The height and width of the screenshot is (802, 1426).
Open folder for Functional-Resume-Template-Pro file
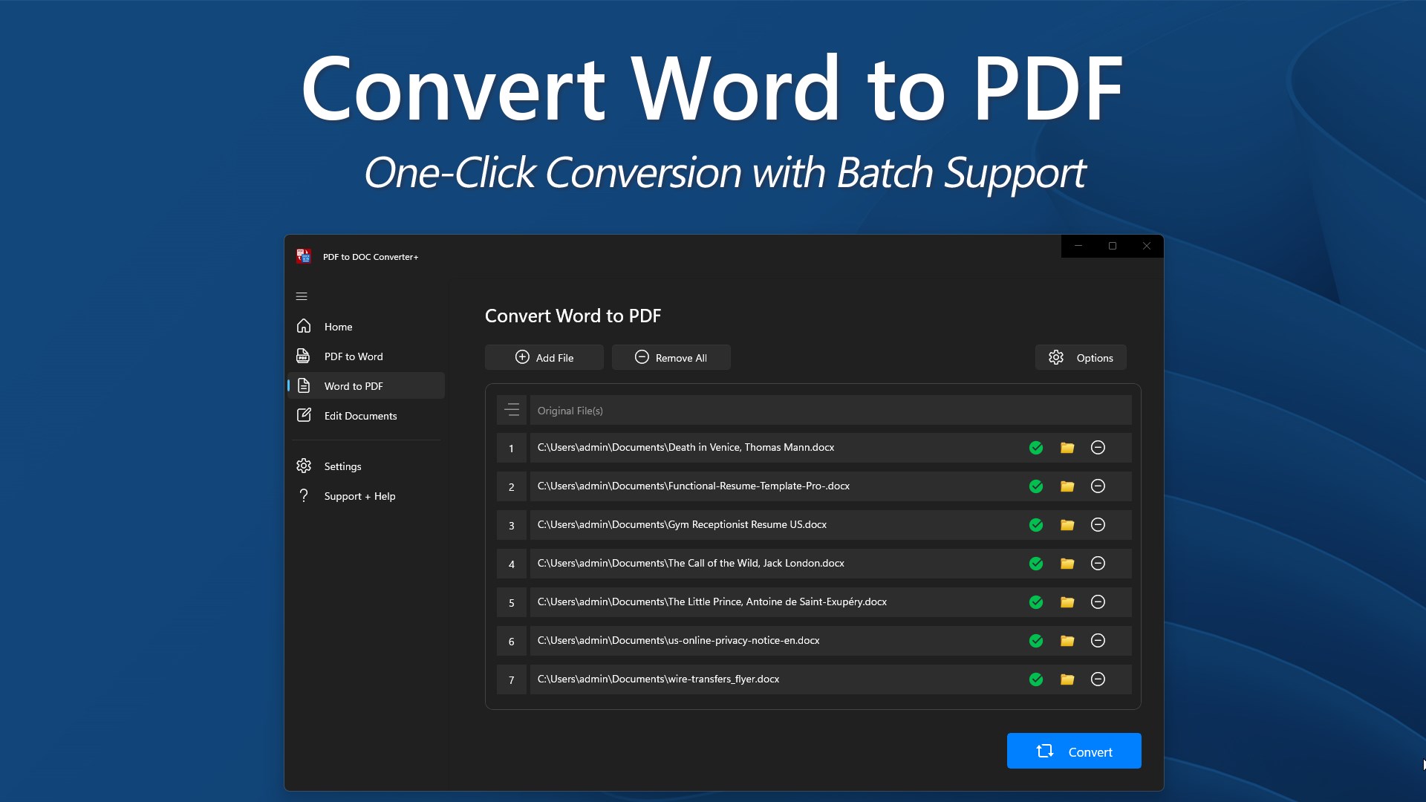[1067, 486]
